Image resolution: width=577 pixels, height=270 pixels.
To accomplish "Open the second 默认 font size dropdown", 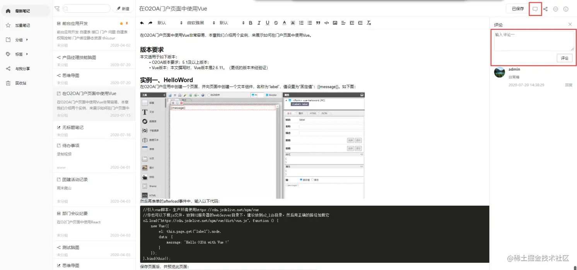I will tap(232, 23).
